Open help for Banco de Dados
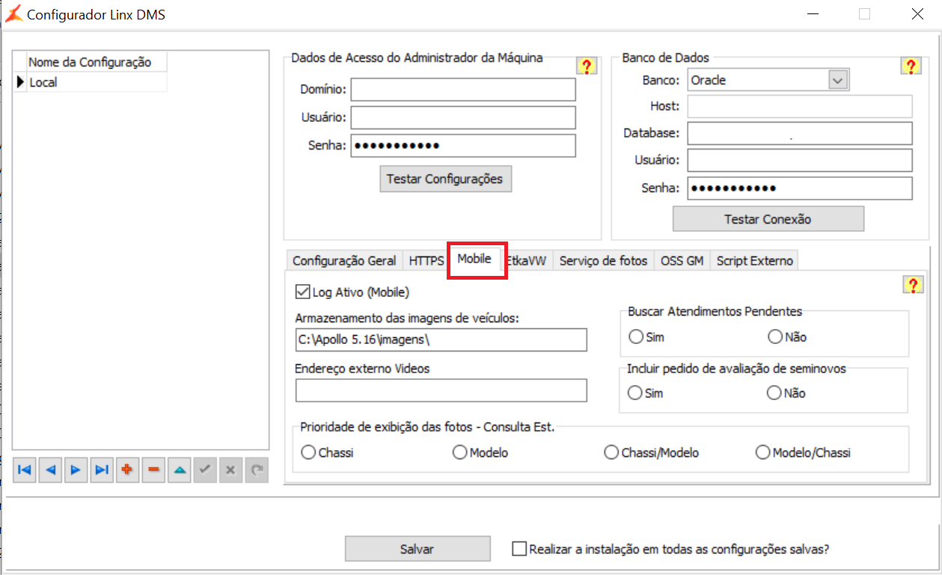 (911, 66)
